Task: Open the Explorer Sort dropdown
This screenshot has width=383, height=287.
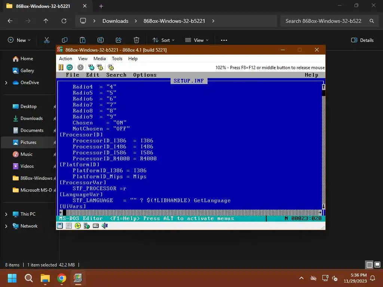Action: tap(163, 40)
